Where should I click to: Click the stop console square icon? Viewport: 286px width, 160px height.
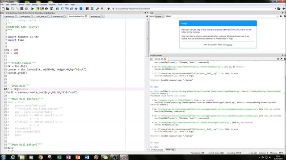(278, 59)
